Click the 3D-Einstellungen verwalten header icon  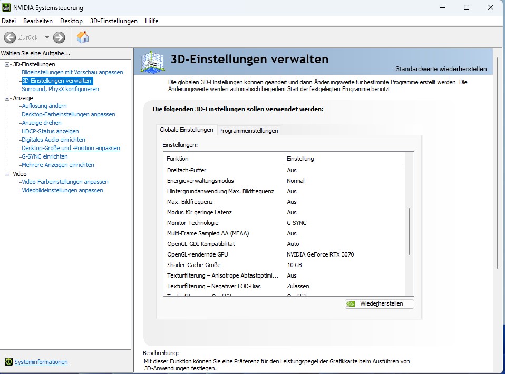pyautogui.click(x=153, y=61)
